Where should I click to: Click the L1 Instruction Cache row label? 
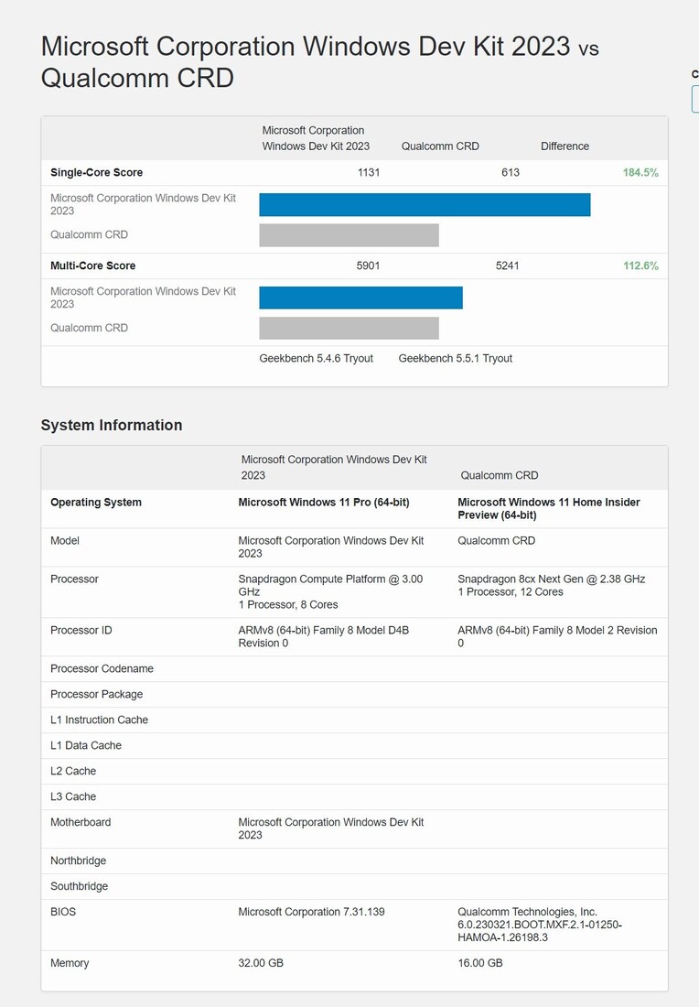[99, 720]
